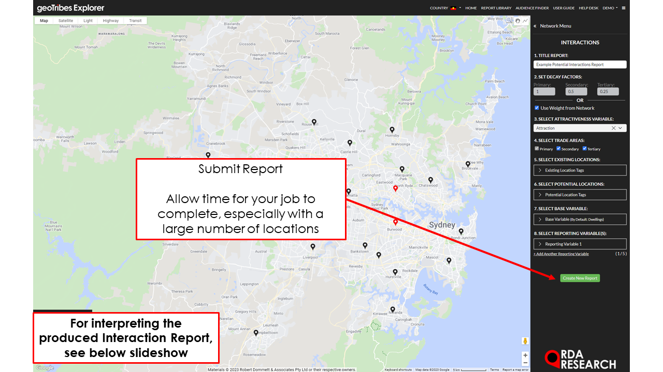Switch to the Light map tab

point(88,21)
